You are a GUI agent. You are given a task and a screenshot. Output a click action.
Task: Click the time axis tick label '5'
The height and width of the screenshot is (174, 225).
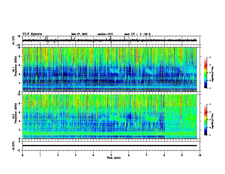pyautogui.click(x=111, y=155)
